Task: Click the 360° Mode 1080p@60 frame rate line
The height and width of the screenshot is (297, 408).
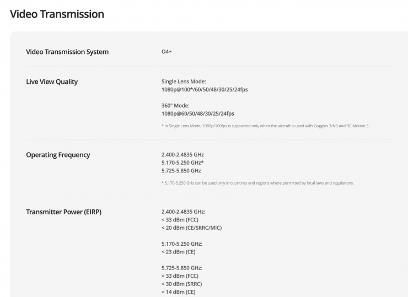Action: tap(197, 114)
